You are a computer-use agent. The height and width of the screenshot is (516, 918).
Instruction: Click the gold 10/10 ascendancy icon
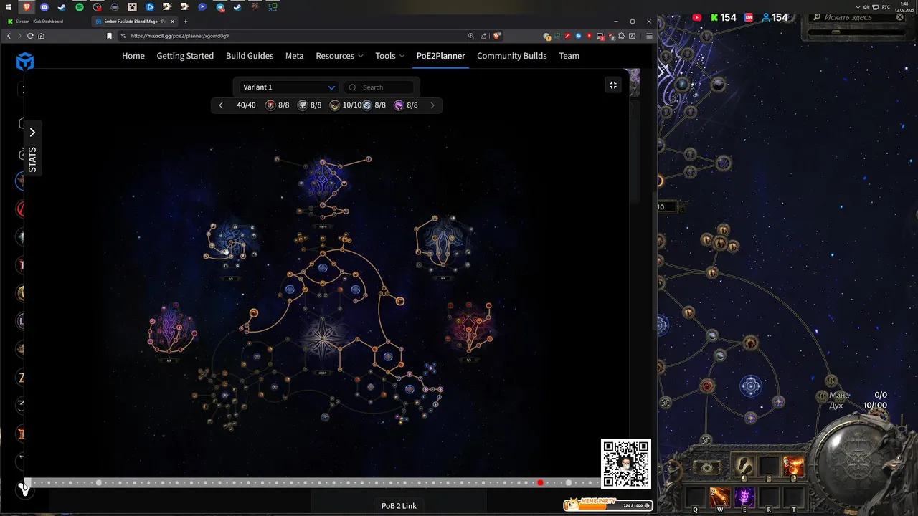tap(335, 105)
